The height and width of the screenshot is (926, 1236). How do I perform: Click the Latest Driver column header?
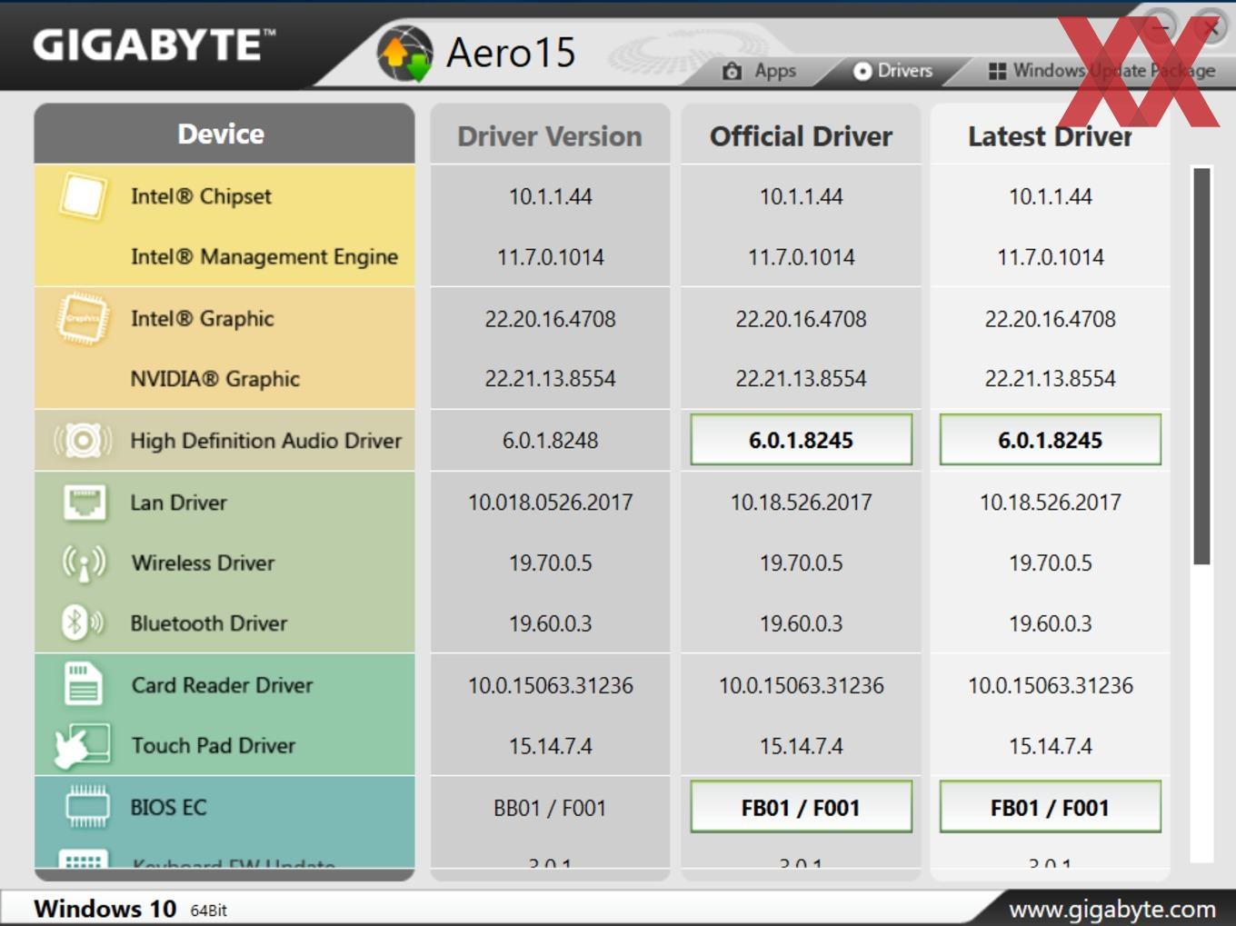pyautogui.click(x=1050, y=136)
